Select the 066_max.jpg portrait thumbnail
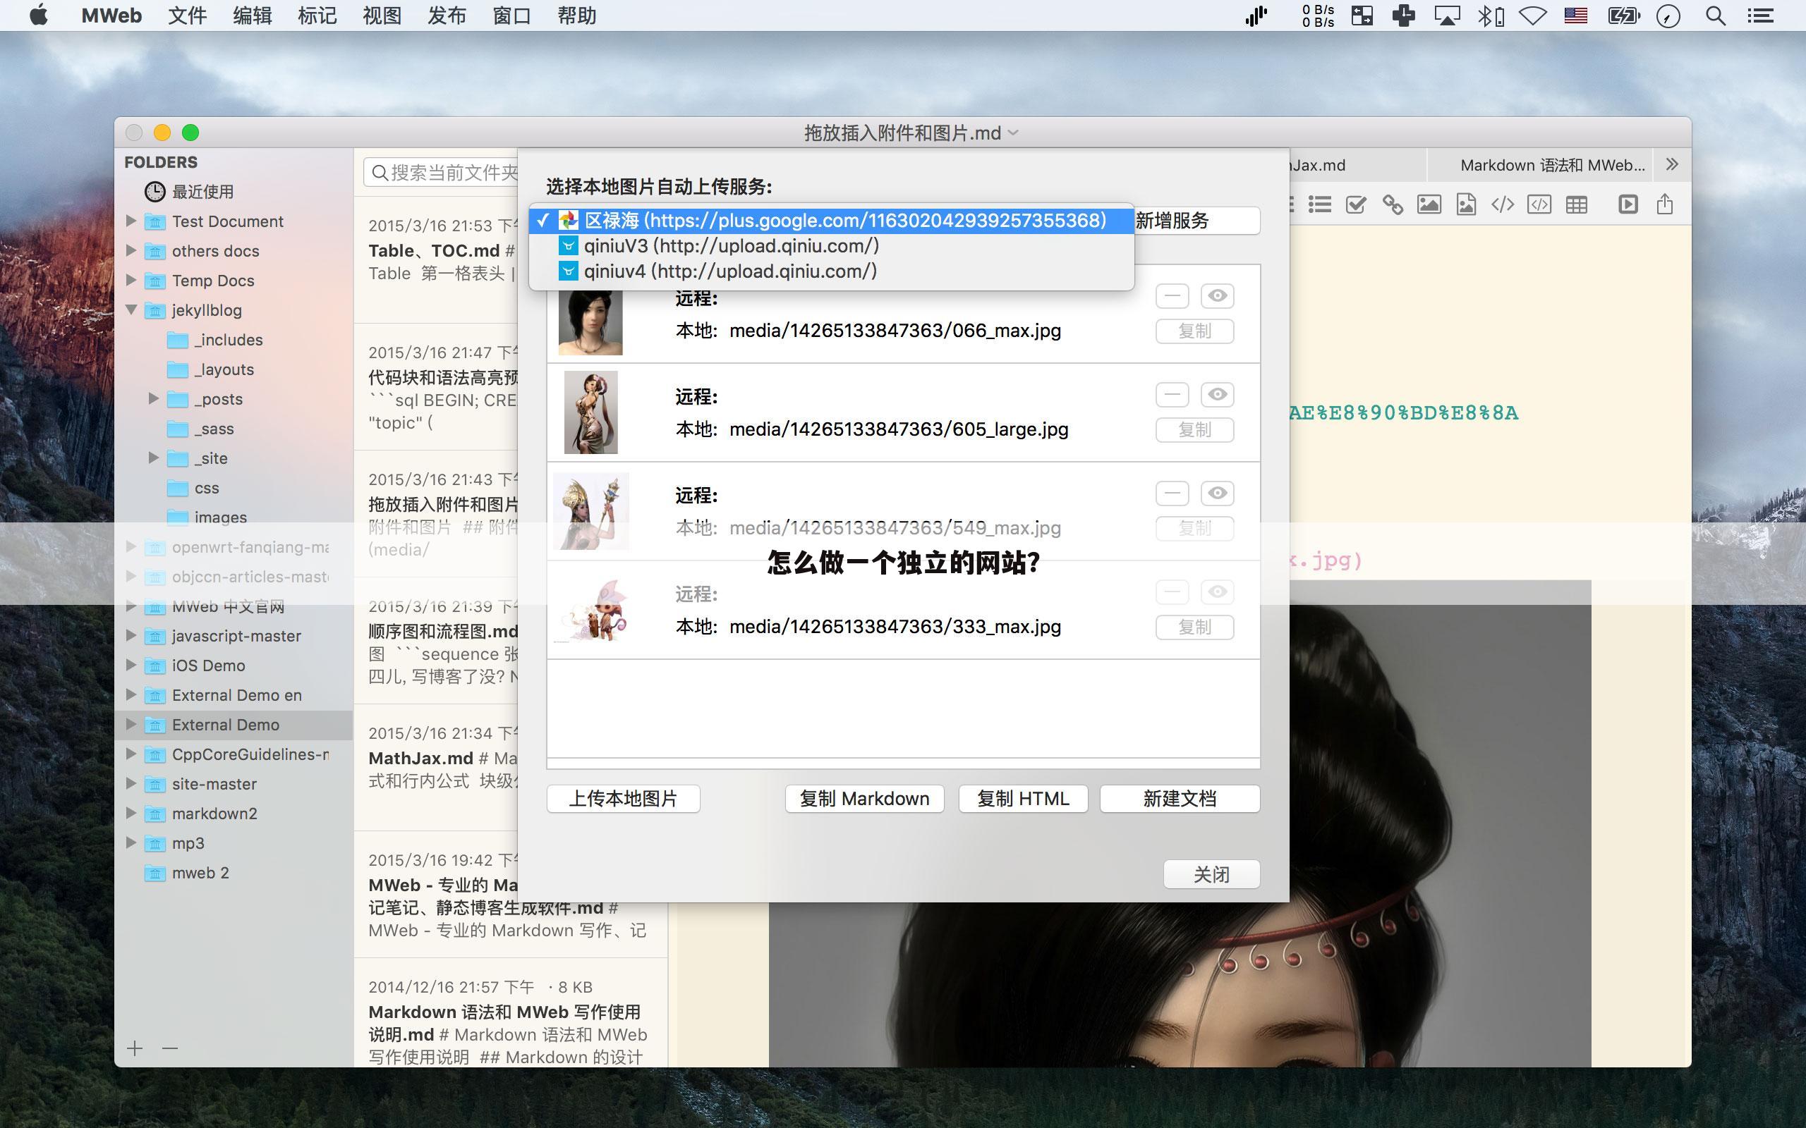 point(590,322)
